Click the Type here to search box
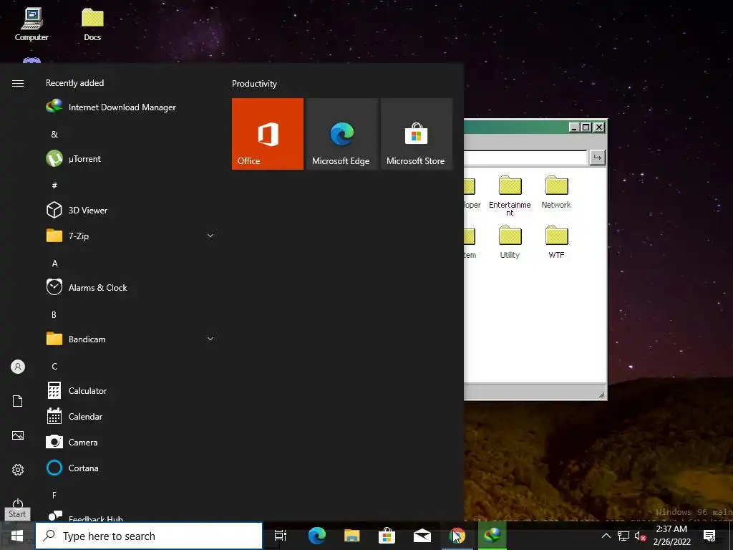 (149, 536)
